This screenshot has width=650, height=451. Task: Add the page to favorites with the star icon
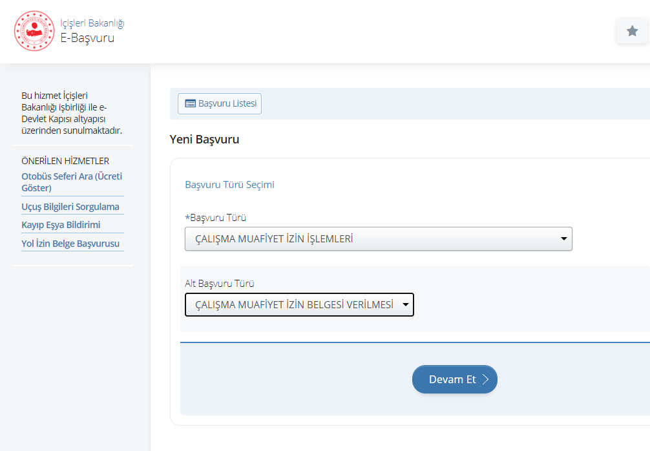632,31
